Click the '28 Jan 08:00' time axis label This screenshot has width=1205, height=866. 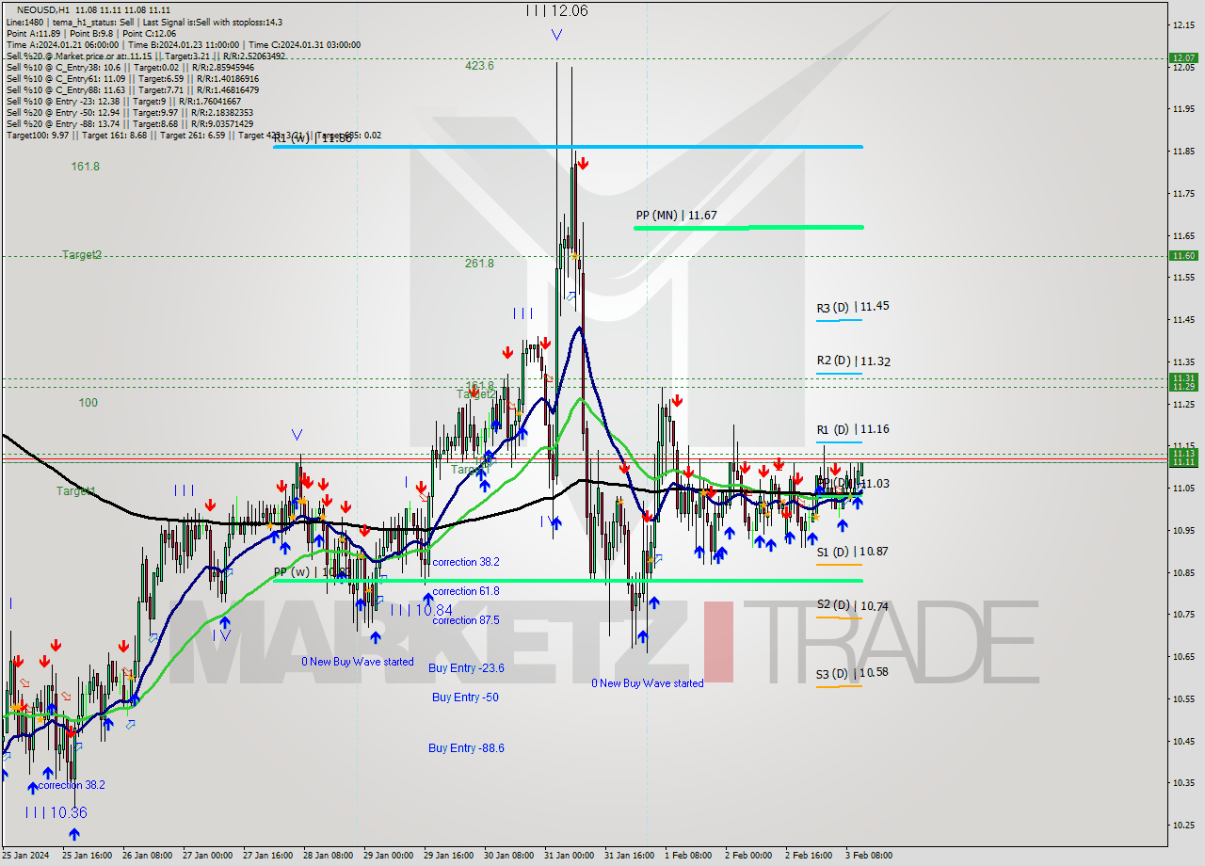pyautogui.click(x=327, y=856)
